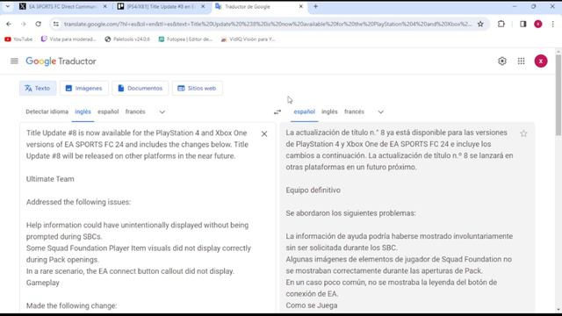
Task: Open Fotopea Editor bookmark
Action: (185, 39)
